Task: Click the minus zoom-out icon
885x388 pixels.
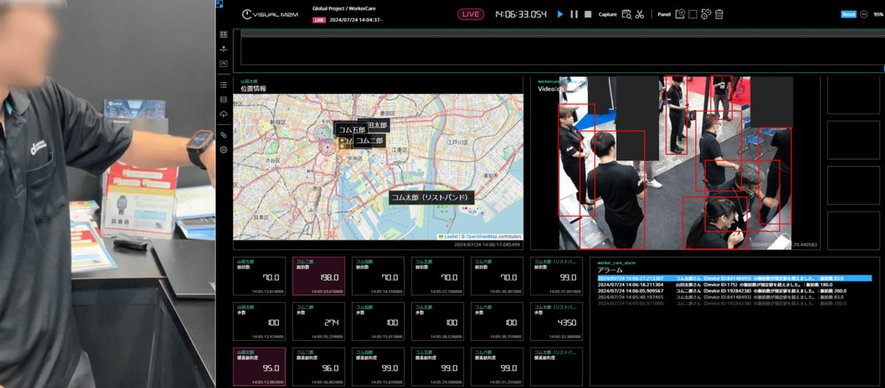Action: click(x=864, y=14)
